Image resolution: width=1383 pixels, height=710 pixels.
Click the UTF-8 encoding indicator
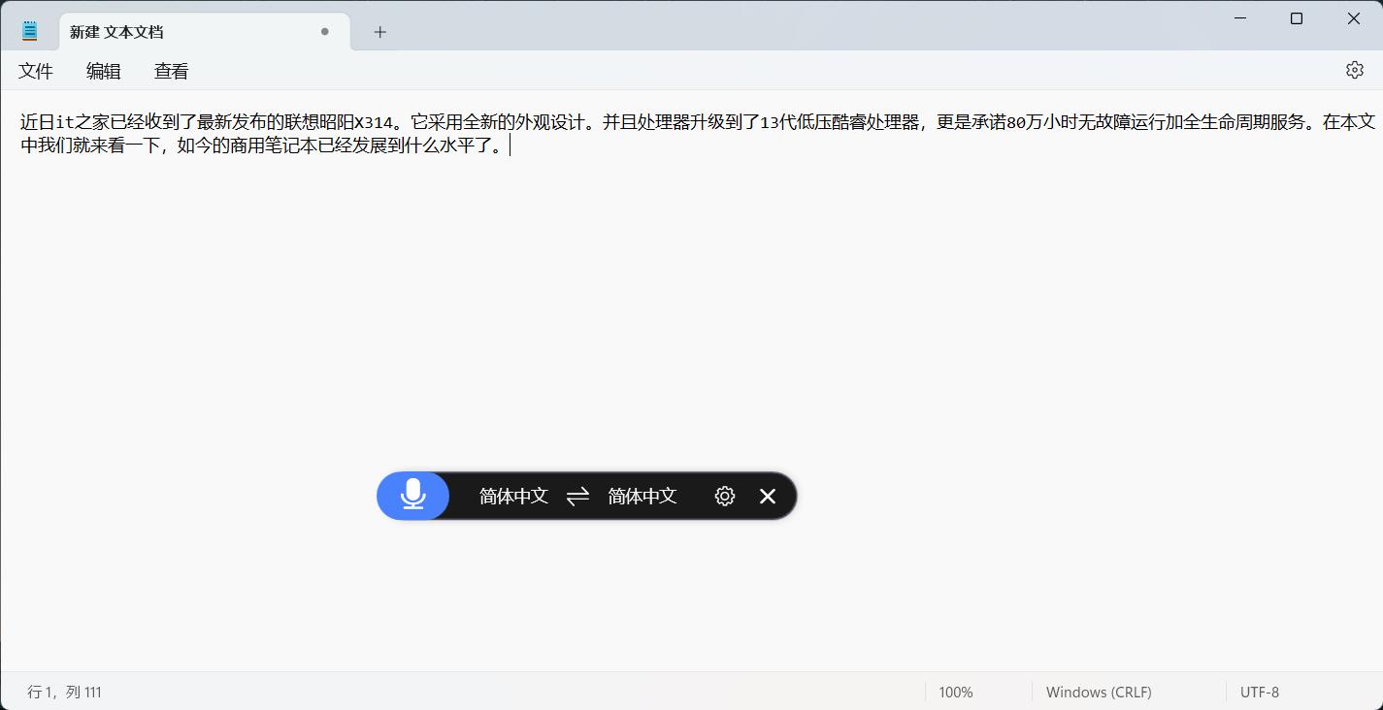tap(1259, 692)
